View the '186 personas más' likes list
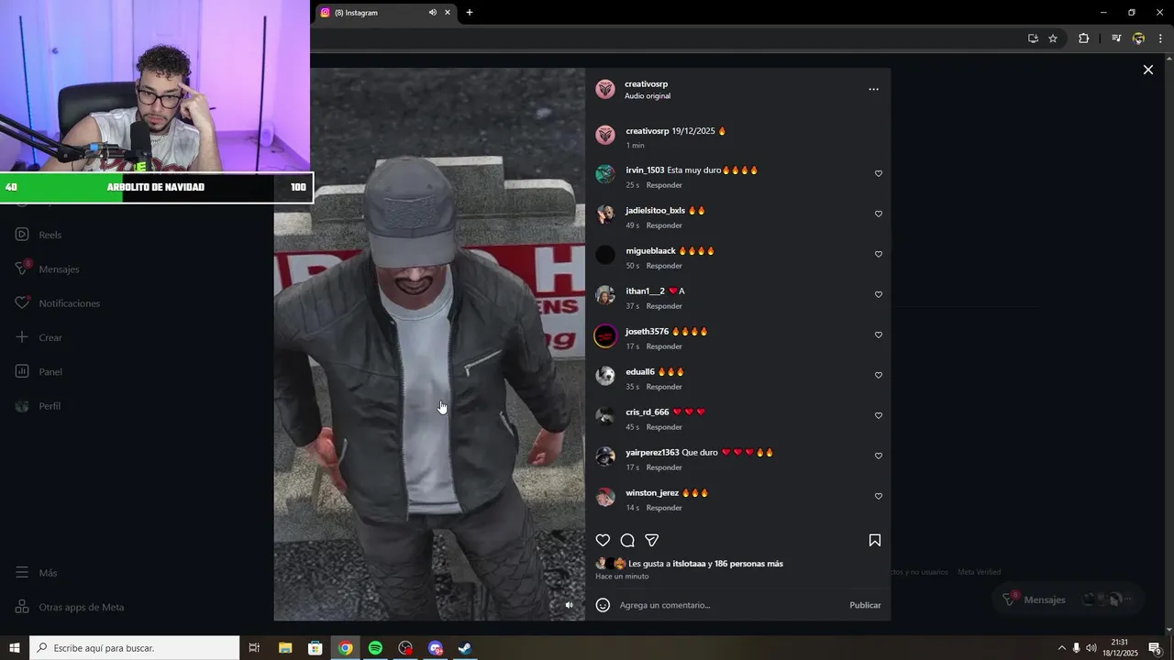Viewport: 1174px width, 660px height. [x=748, y=564]
